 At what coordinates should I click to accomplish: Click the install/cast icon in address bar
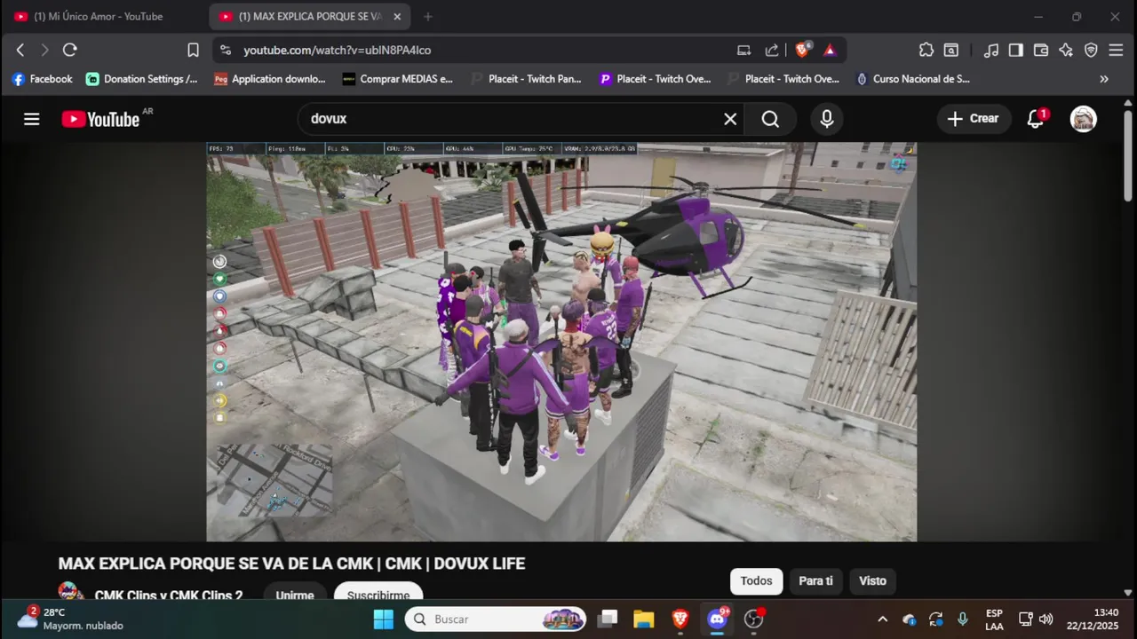click(x=744, y=50)
